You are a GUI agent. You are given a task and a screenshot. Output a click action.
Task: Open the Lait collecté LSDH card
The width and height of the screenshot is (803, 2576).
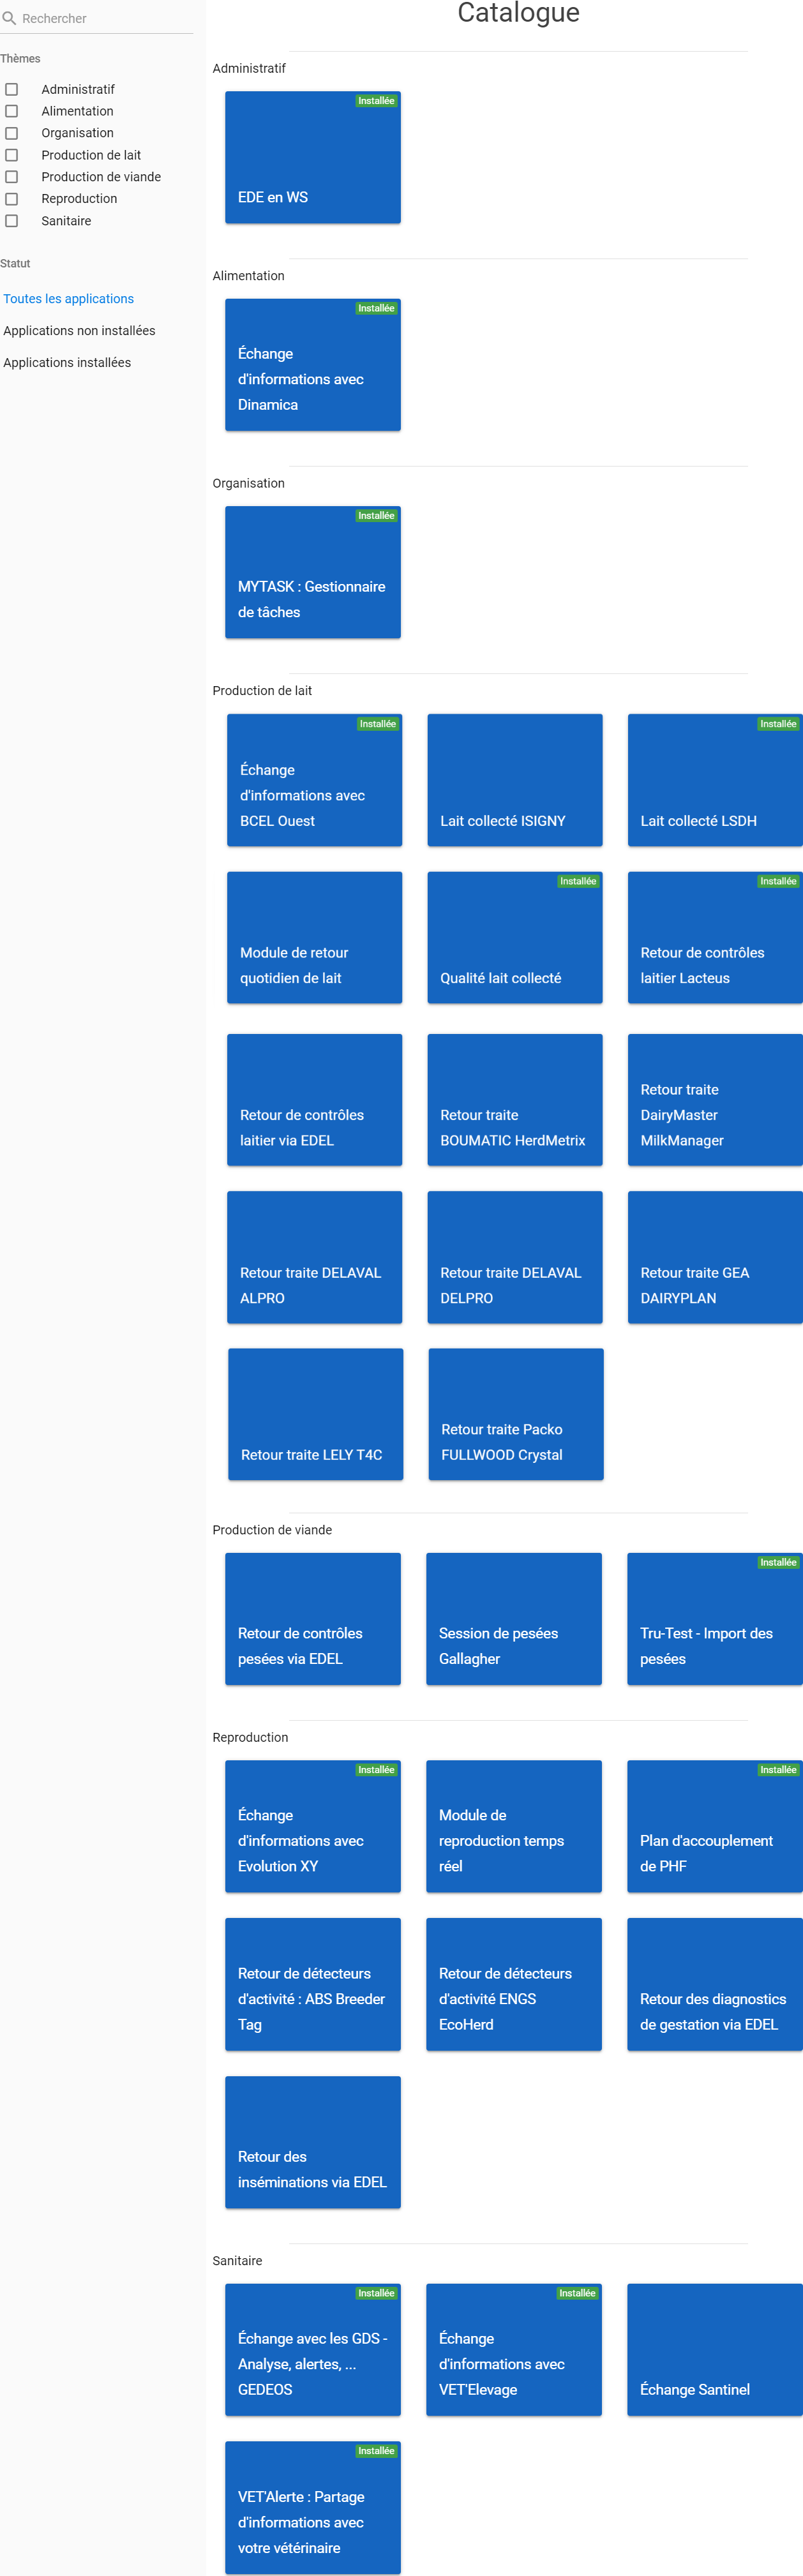click(x=715, y=780)
